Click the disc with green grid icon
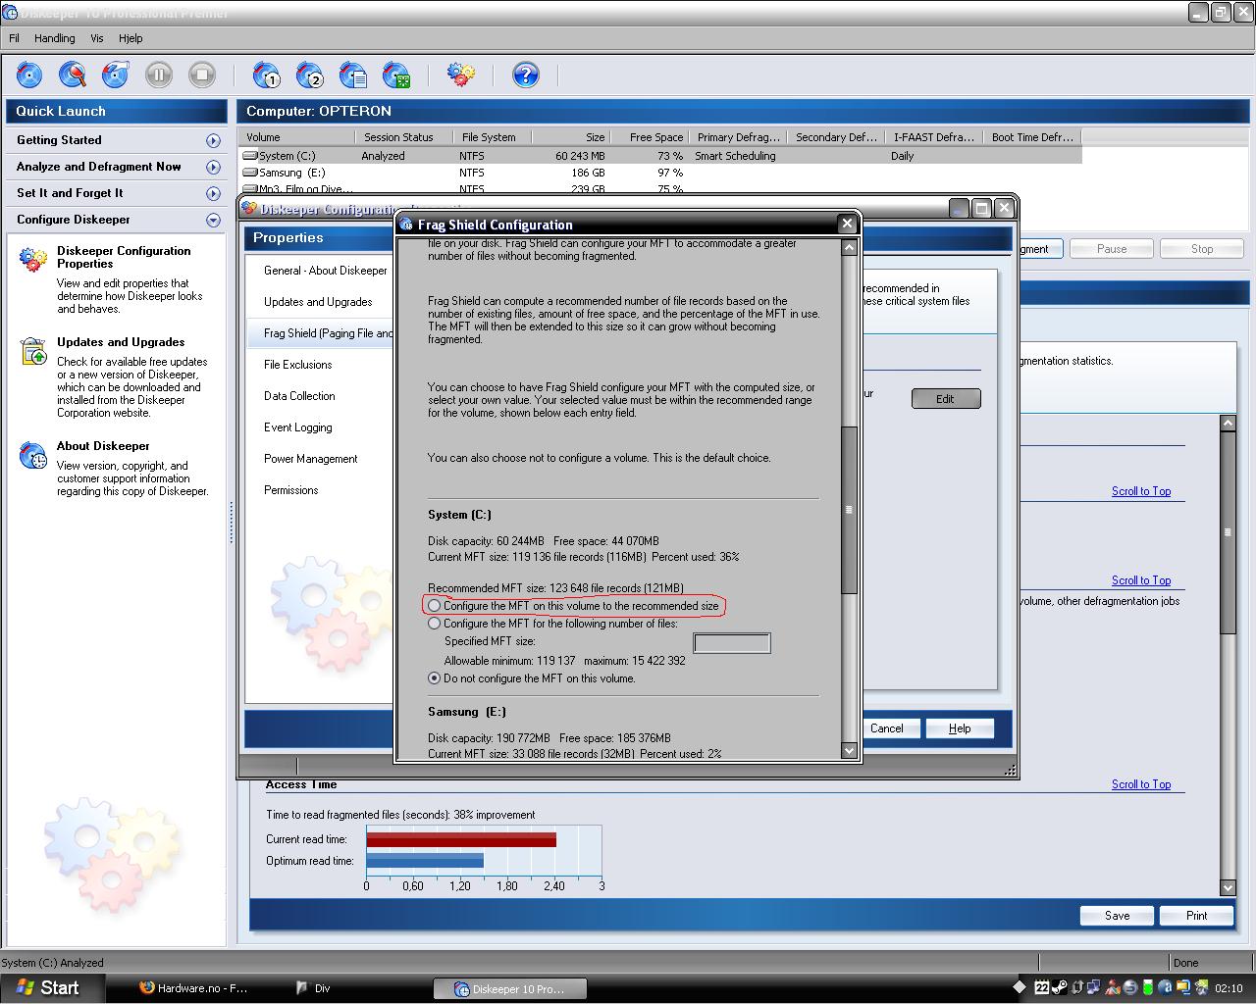The image size is (1256, 1004). click(396, 75)
